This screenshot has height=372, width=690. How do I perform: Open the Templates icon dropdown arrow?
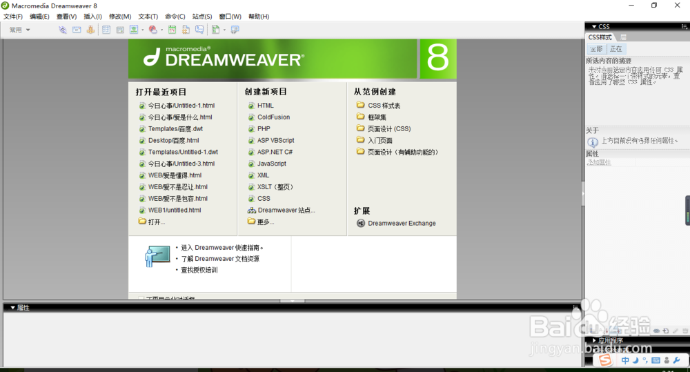tap(224, 30)
